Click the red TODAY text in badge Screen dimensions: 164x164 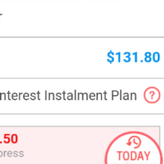pyautogui.click(x=133, y=156)
